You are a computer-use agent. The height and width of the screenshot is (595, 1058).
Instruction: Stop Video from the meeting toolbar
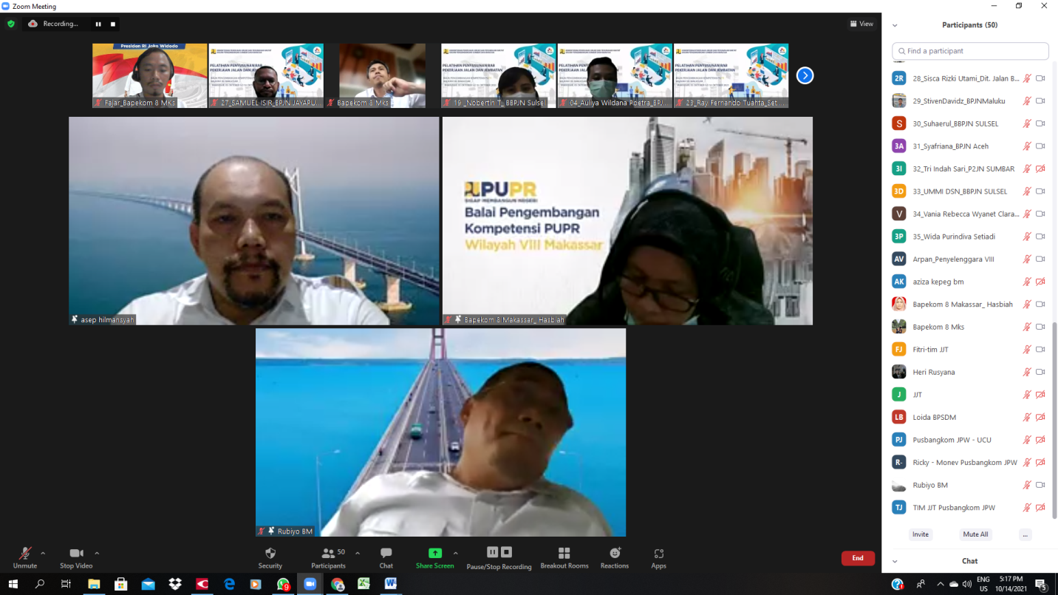pos(76,557)
